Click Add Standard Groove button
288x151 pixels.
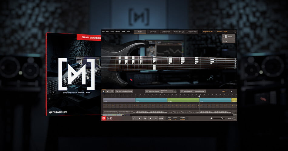124,91
